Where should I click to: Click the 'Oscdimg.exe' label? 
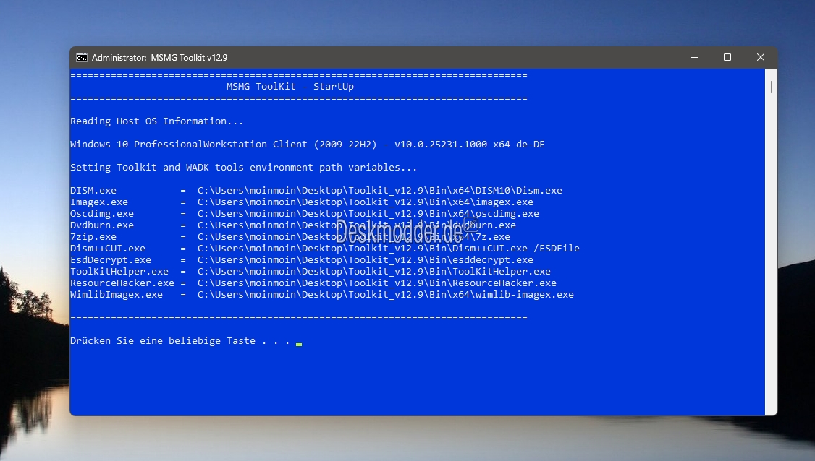click(102, 214)
